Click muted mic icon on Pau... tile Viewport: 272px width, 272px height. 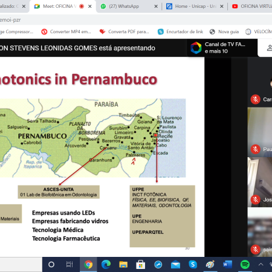pyautogui.click(x=256, y=149)
